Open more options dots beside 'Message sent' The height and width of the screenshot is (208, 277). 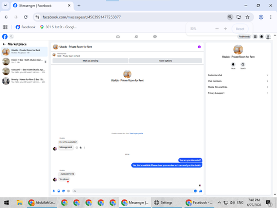[x=84, y=148]
